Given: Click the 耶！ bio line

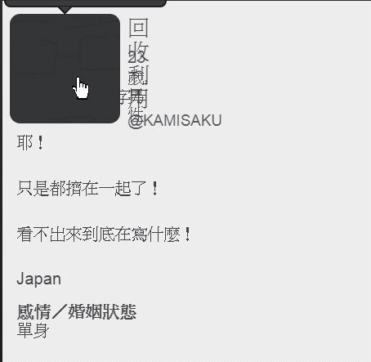Looking at the screenshot, I should coord(30,142).
